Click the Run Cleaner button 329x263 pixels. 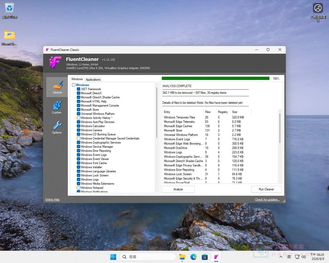coord(266,189)
